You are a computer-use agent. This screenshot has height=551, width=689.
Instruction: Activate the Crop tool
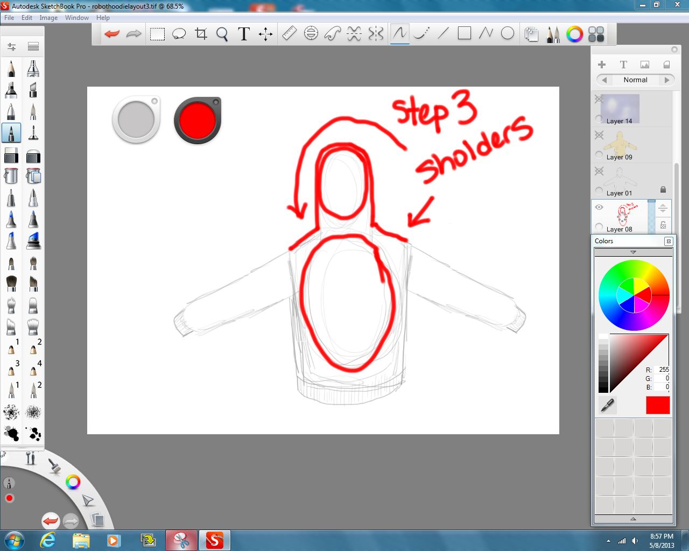pyautogui.click(x=200, y=33)
